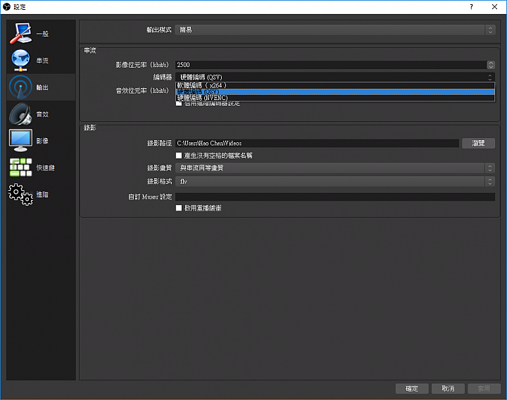Open the 輸出模式 dropdown showing 簡易
Image resolution: width=507 pixels, height=400 pixels.
click(335, 30)
